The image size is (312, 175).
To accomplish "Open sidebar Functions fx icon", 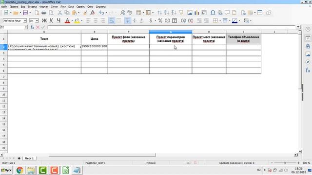I will [308, 70].
